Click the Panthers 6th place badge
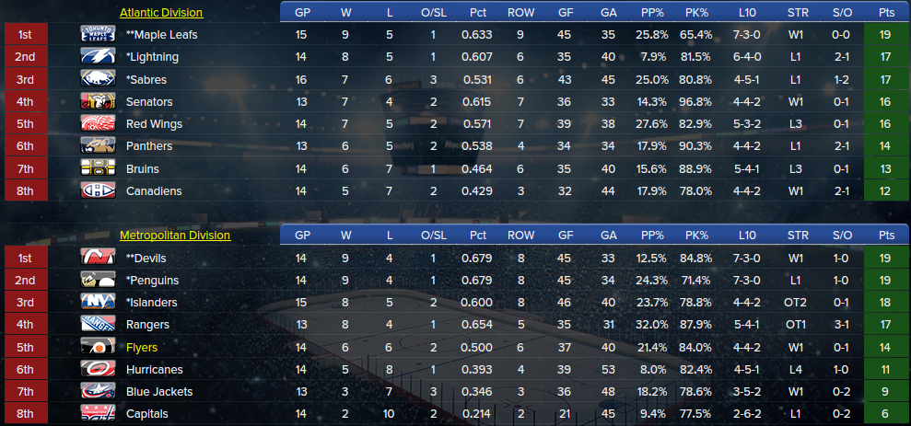 click(x=25, y=146)
